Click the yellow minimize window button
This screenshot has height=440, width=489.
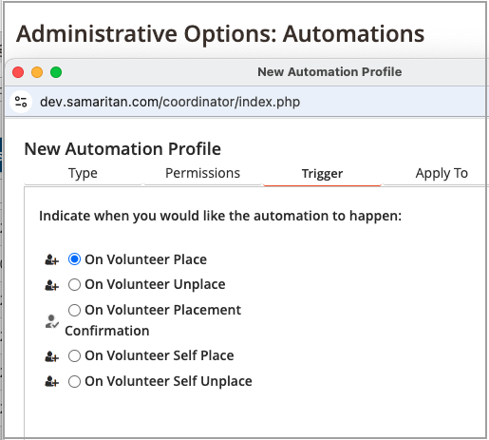[37, 72]
